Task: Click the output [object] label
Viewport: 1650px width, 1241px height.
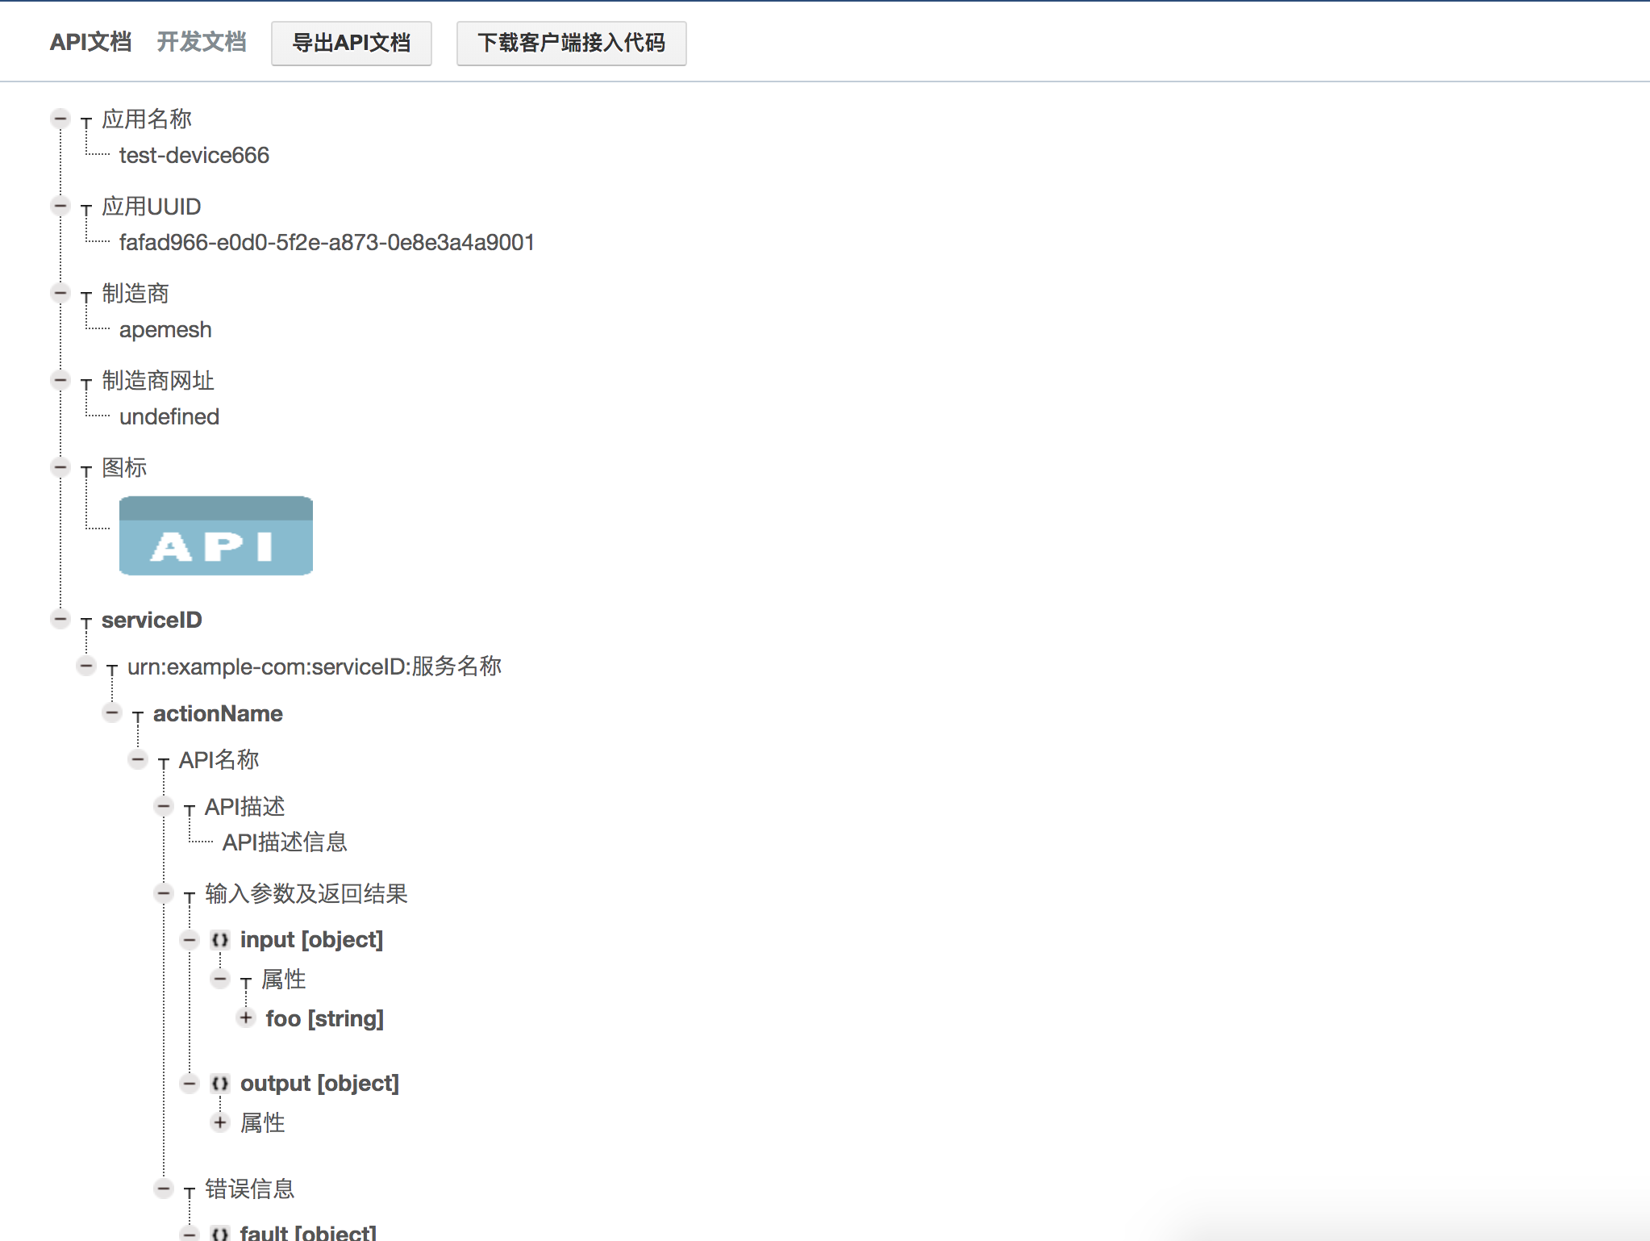Action: pyautogui.click(x=319, y=1084)
